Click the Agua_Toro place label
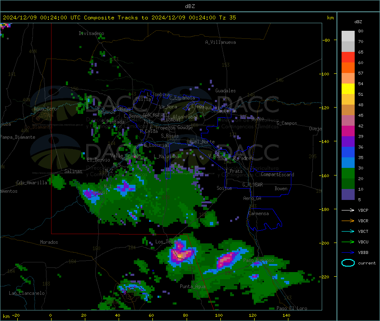Viewport: 380px width, 321px height. click(x=45, y=109)
